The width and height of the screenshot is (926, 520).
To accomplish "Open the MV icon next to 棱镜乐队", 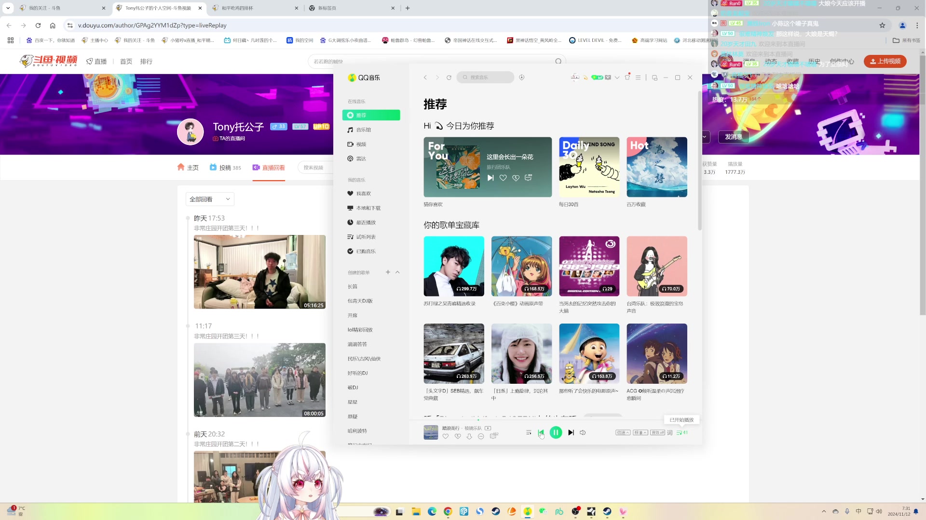I will tap(488, 428).
